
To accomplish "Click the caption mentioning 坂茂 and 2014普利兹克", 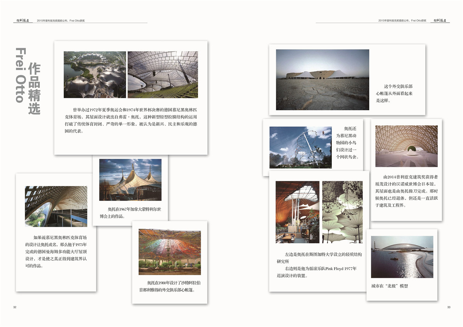I will (x=406, y=191).
